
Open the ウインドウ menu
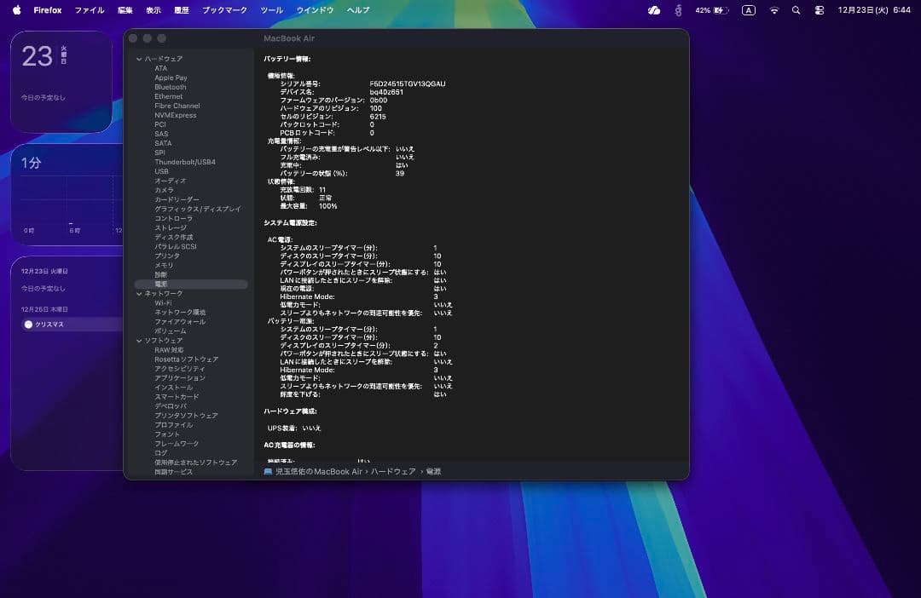coord(314,9)
